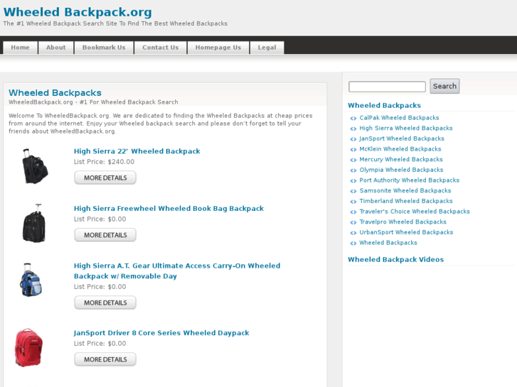
Task: Click the Freewheel Book Bag backpack thumbnail
Action: pyautogui.click(x=34, y=223)
